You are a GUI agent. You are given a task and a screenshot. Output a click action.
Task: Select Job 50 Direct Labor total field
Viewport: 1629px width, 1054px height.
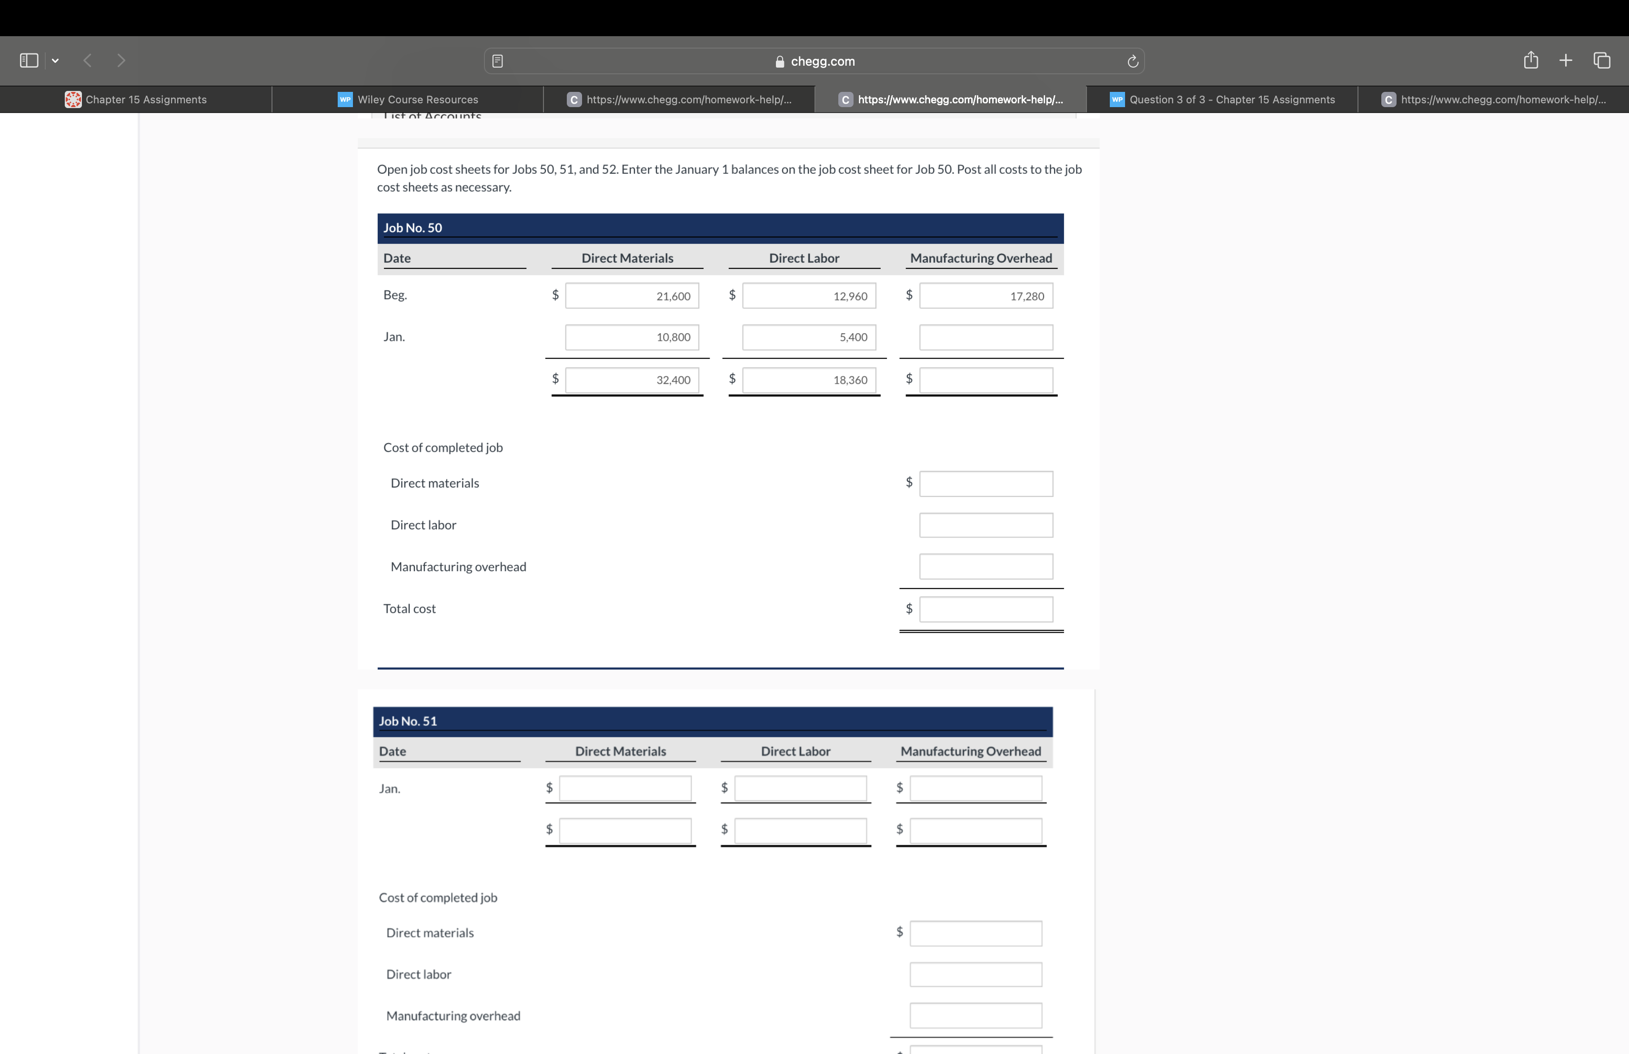point(808,380)
